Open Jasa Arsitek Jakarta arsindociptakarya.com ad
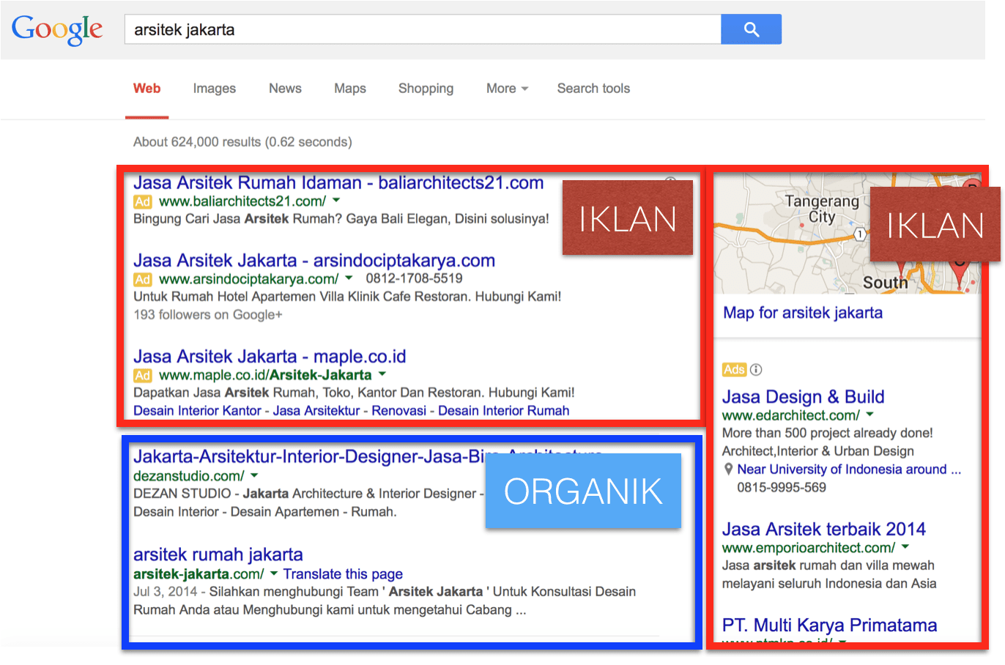 click(314, 261)
